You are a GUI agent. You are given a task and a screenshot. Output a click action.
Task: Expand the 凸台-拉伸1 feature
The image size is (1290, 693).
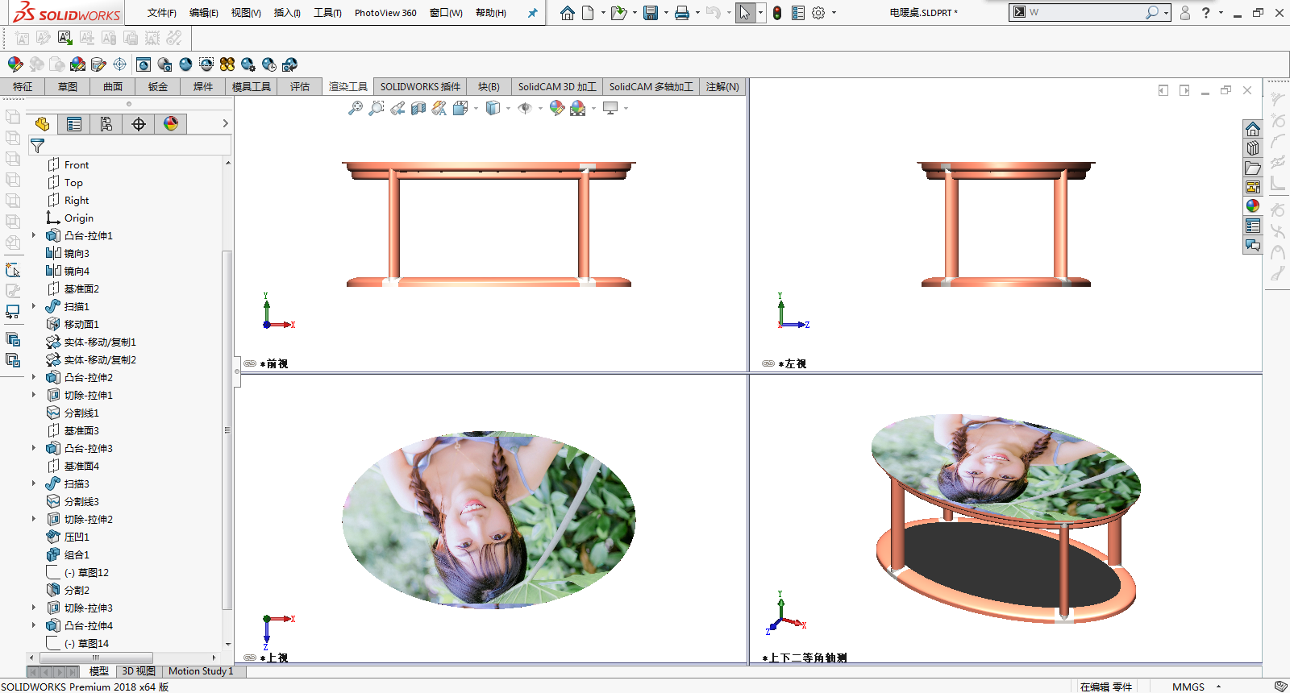tap(34, 235)
